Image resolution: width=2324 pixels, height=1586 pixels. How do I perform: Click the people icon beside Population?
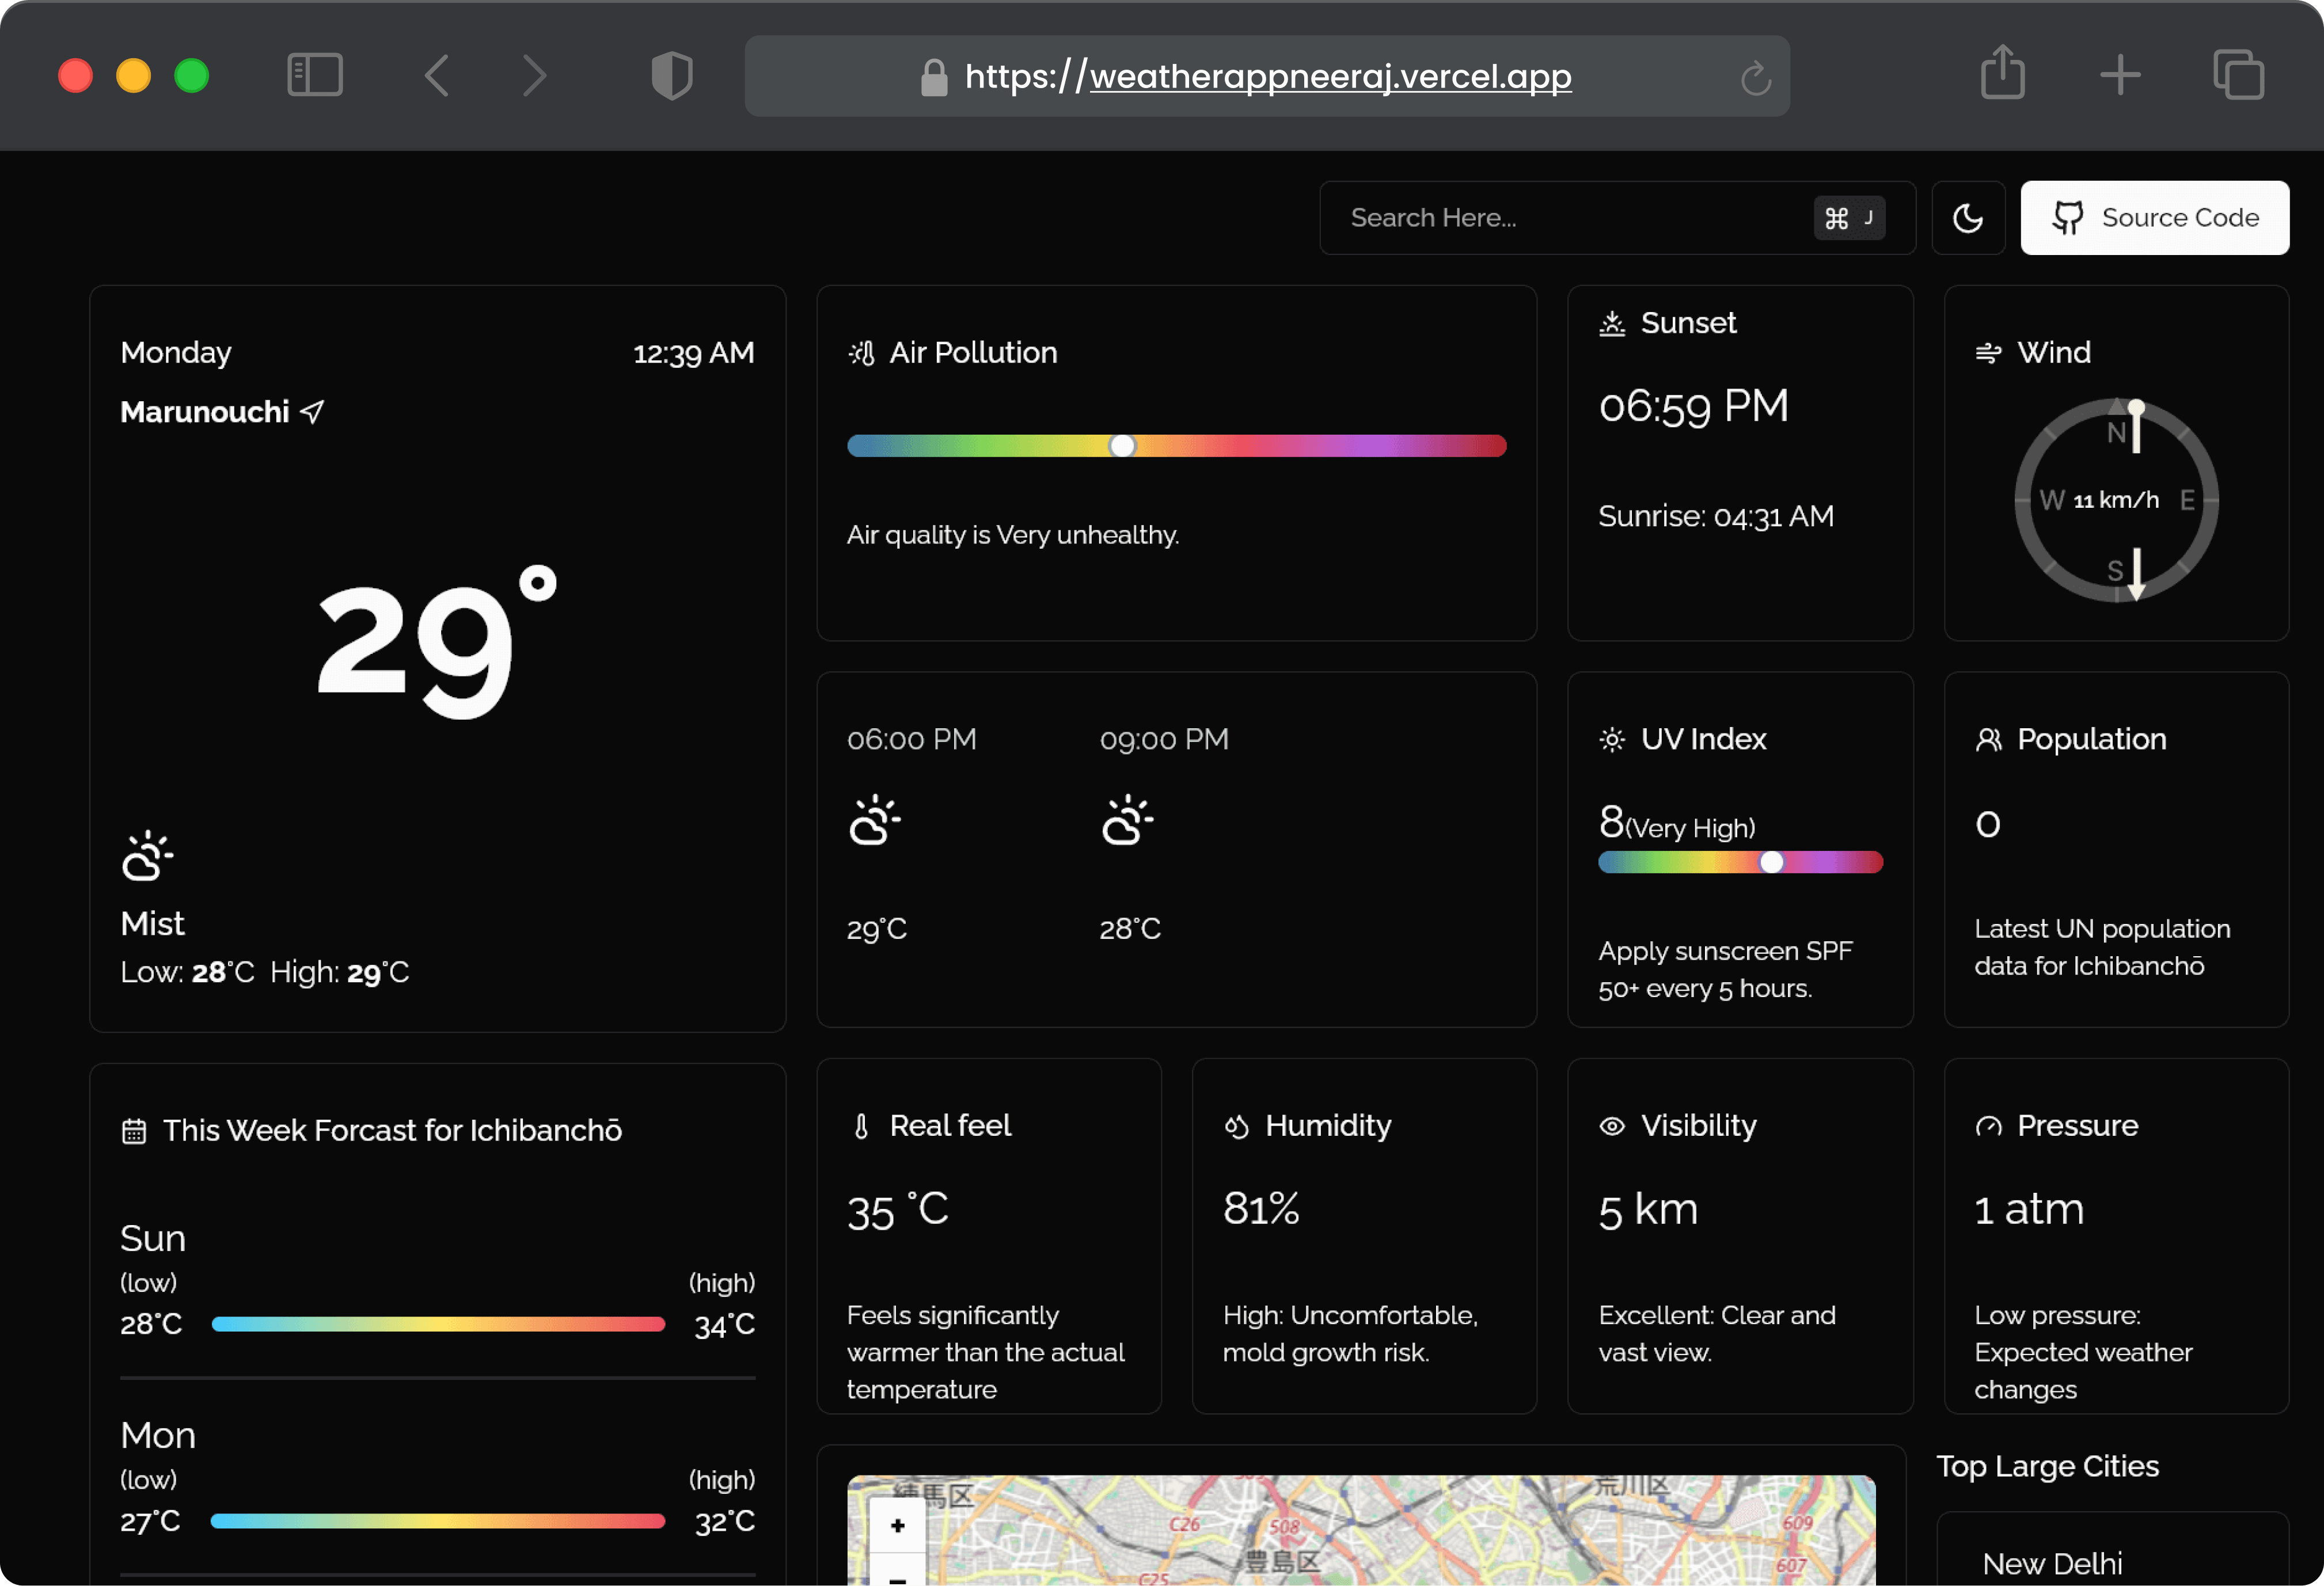coord(1988,739)
